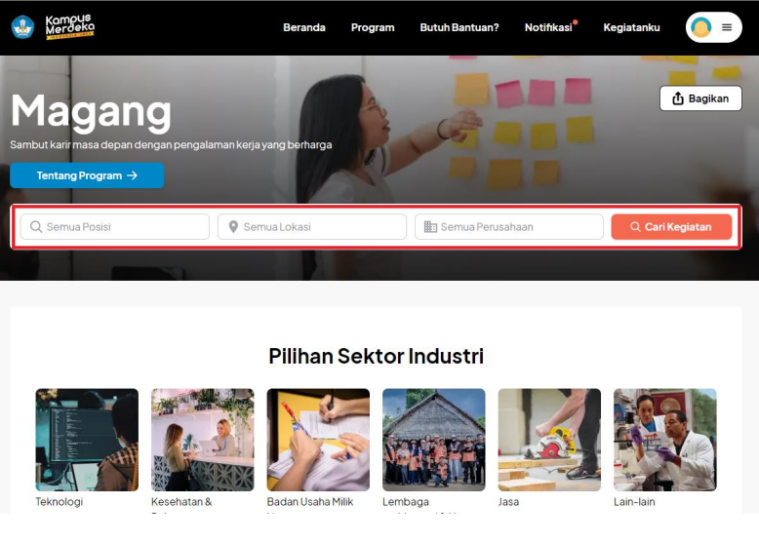Go to Beranda menu item
Viewport: 759px width, 543px height.
coord(304,27)
